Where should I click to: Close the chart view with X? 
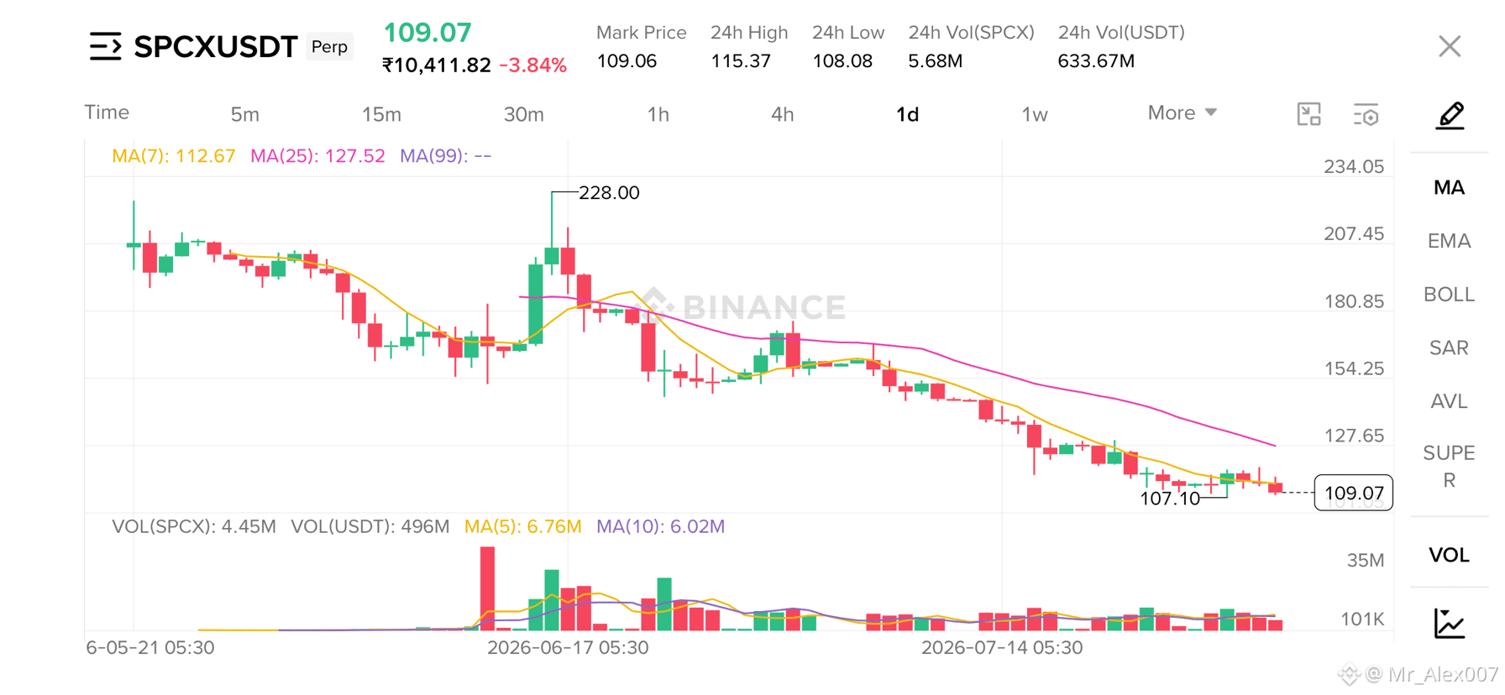[1450, 46]
